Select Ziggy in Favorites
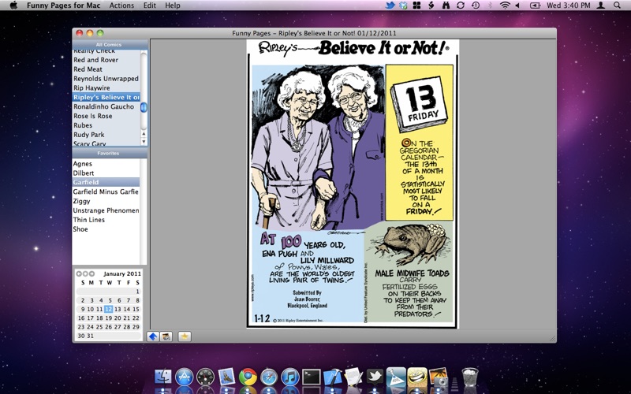 point(106,201)
